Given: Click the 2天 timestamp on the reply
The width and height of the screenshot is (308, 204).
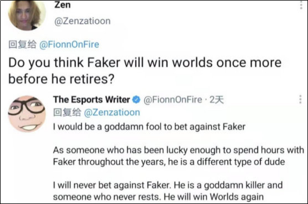Looking at the screenshot, I should tap(216, 100).
